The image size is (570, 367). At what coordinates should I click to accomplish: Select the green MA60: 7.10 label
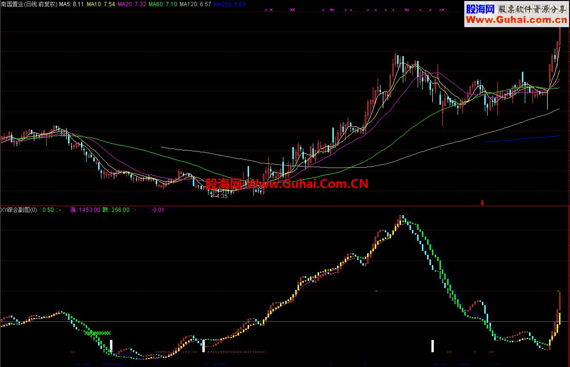coord(163,4)
